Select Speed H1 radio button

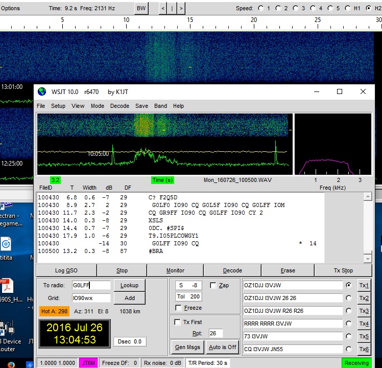[348, 8]
